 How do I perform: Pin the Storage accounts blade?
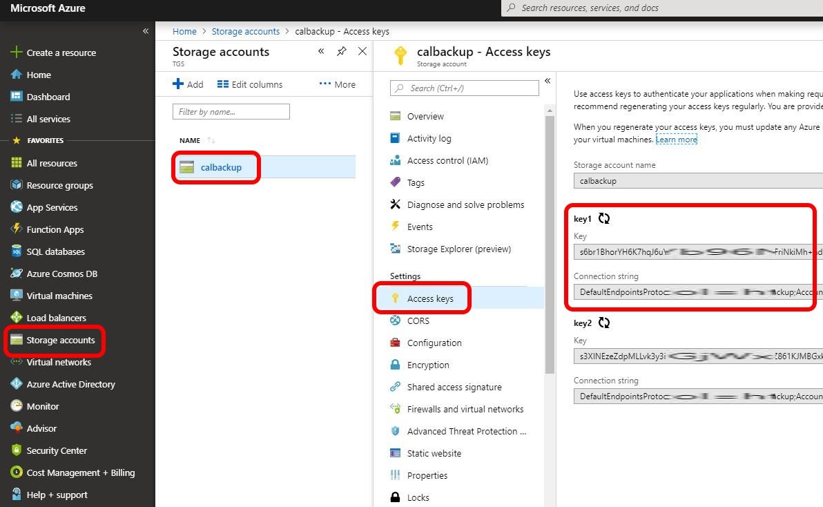point(341,52)
